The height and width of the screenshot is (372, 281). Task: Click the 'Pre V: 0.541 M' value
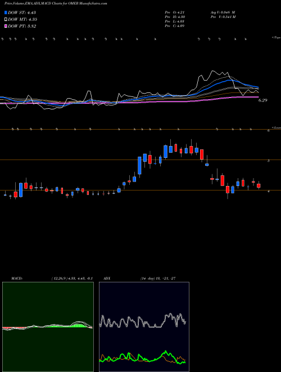pos(223,17)
